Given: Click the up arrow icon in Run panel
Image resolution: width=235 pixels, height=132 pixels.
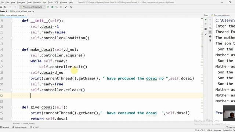Looking at the screenshot, I should point(210,19).
